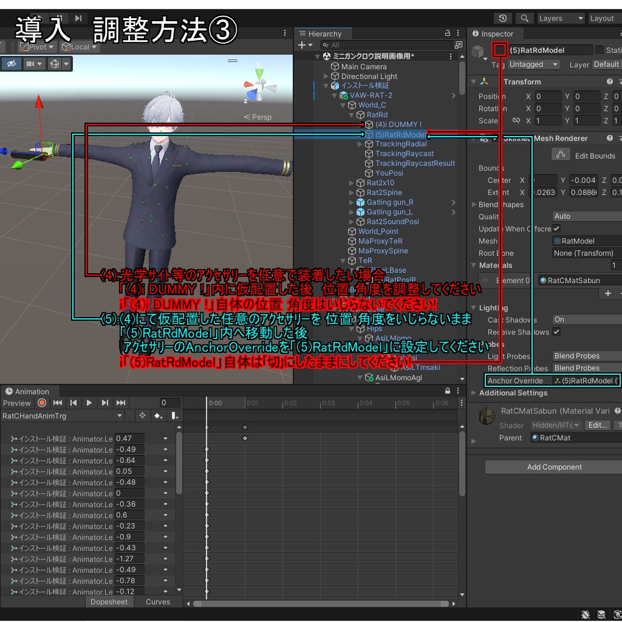Toggle scene visibility eye-slash button
The image size is (622, 622).
(x=11, y=63)
